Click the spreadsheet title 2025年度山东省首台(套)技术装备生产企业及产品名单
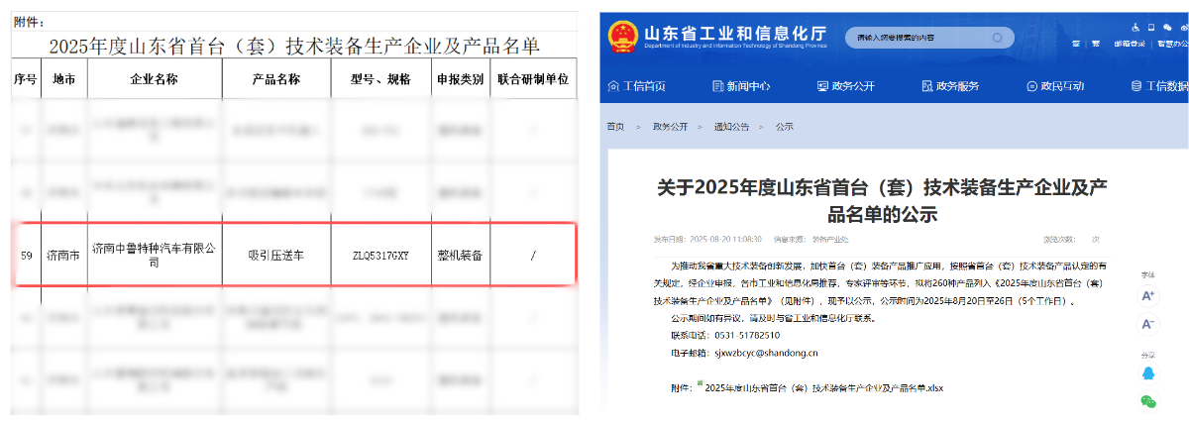The height and width of the screenshot is (426, 1189). click(293, 46)
